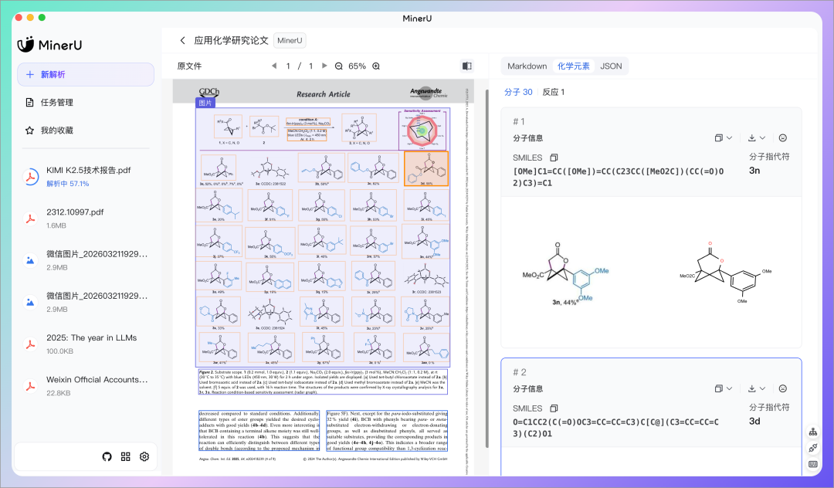This screenshot has width=834, height=488.
Task: Click the 65% zoom level value
Action: tap(357, 66)
